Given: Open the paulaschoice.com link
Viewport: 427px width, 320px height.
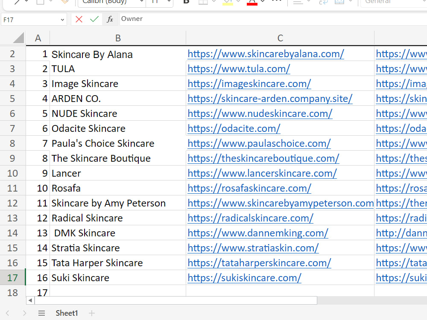Looking at the screenshot, I should point(259,143).
